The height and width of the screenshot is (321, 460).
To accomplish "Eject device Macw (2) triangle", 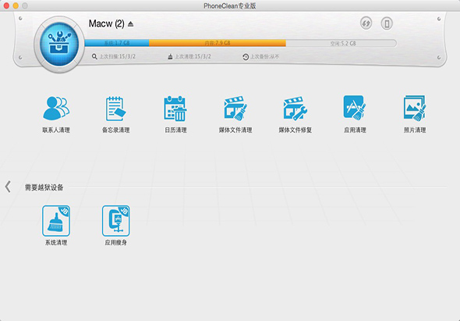I will [130, 23].
